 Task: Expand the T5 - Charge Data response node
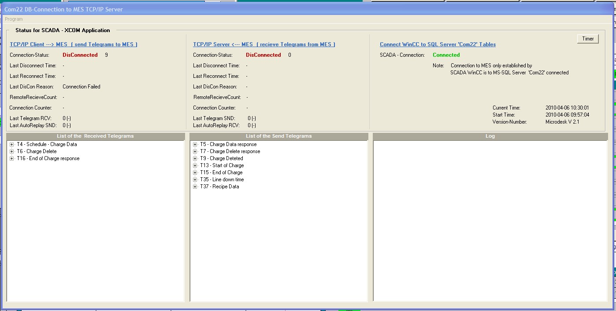coord(195,144)
